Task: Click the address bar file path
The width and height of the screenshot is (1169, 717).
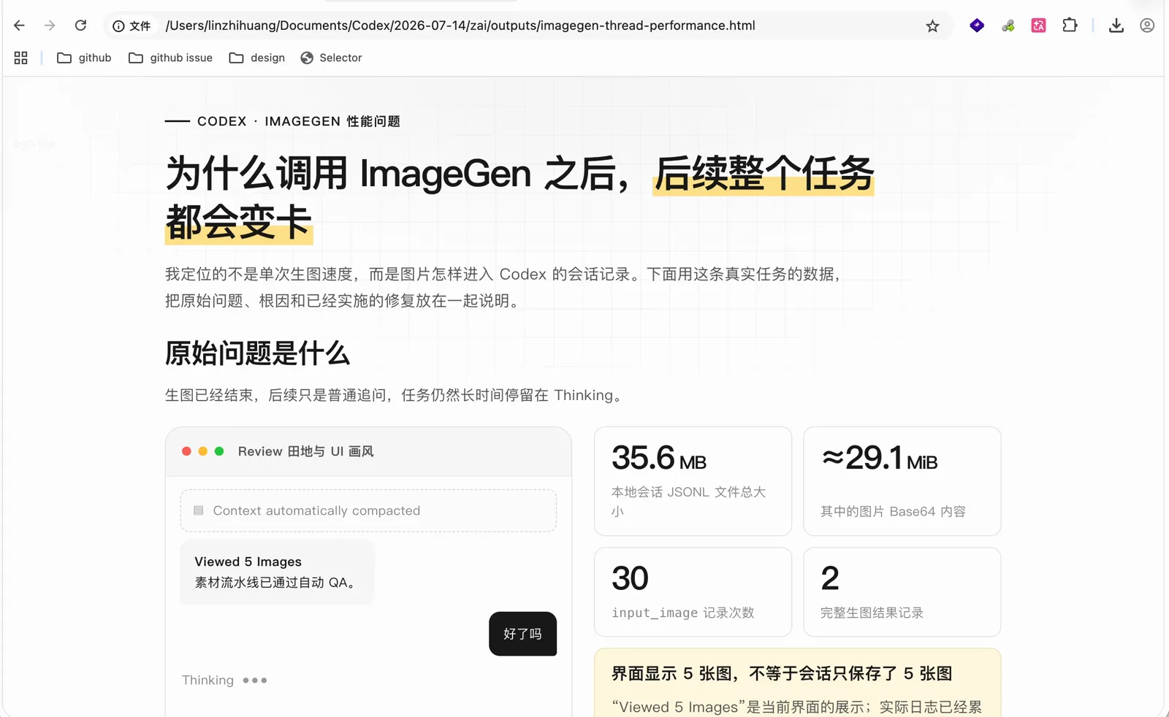Action: (x=460, y=26)
